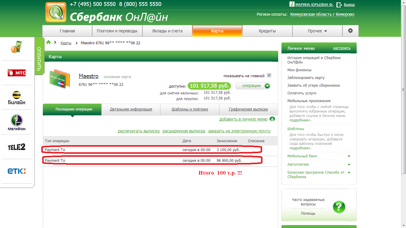The width and height of the screenshot is (406, 228).
Task: Open the settings gear tab
Action: point(350,31)
